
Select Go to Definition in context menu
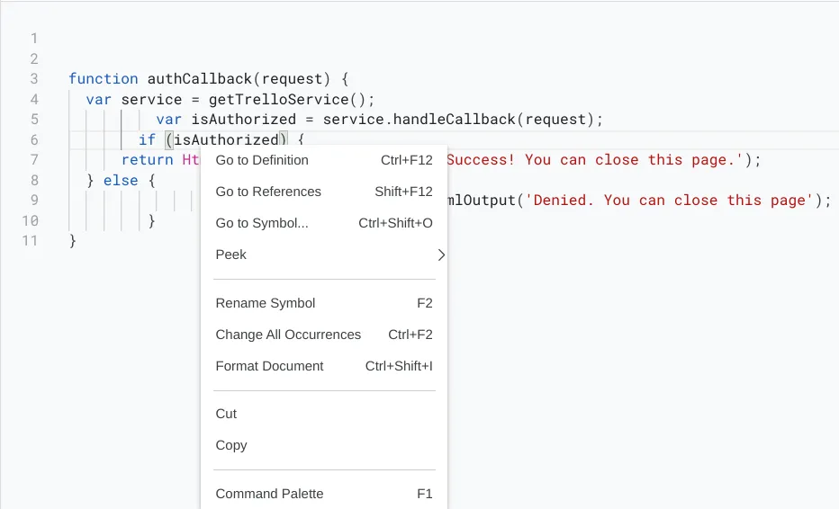click(262, 160)
